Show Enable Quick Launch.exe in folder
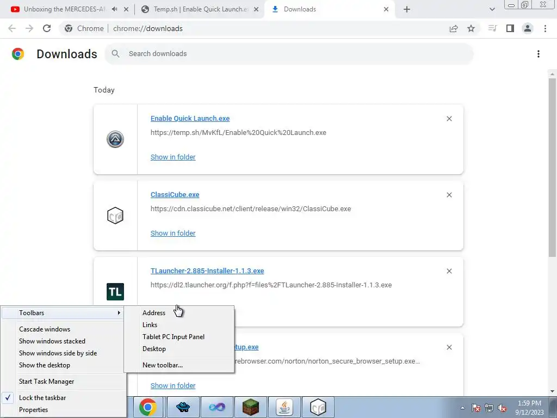The height and width of the screenshot is (418, 557). click(173, 157)
